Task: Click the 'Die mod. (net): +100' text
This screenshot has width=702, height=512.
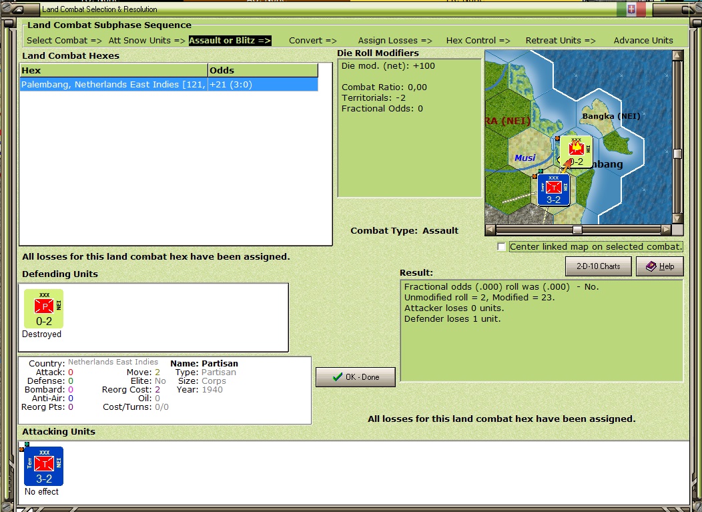Action: tap(388, 66)
